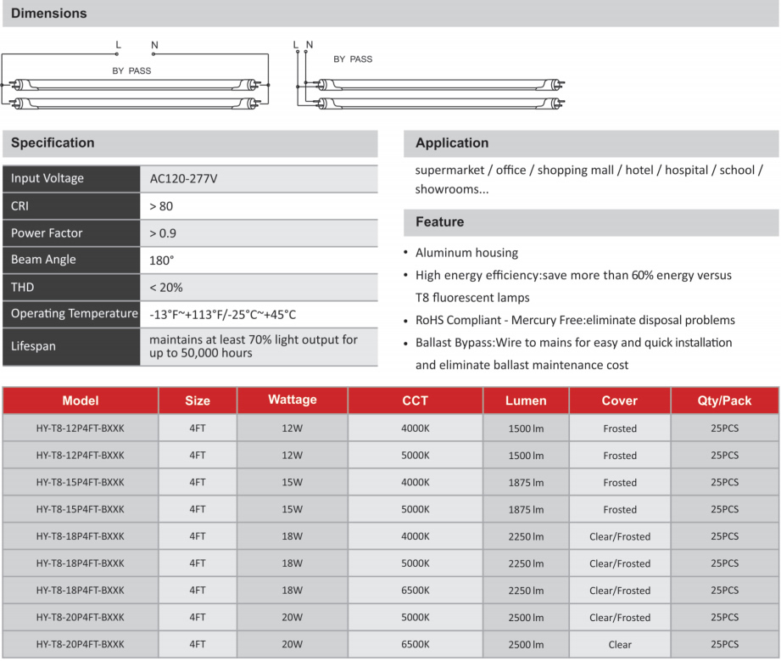Image resolution: width=781 pixels, height=661 pixels.
Task: Select model cell of 20W 5000K row
Action: (x=81, y=617)
